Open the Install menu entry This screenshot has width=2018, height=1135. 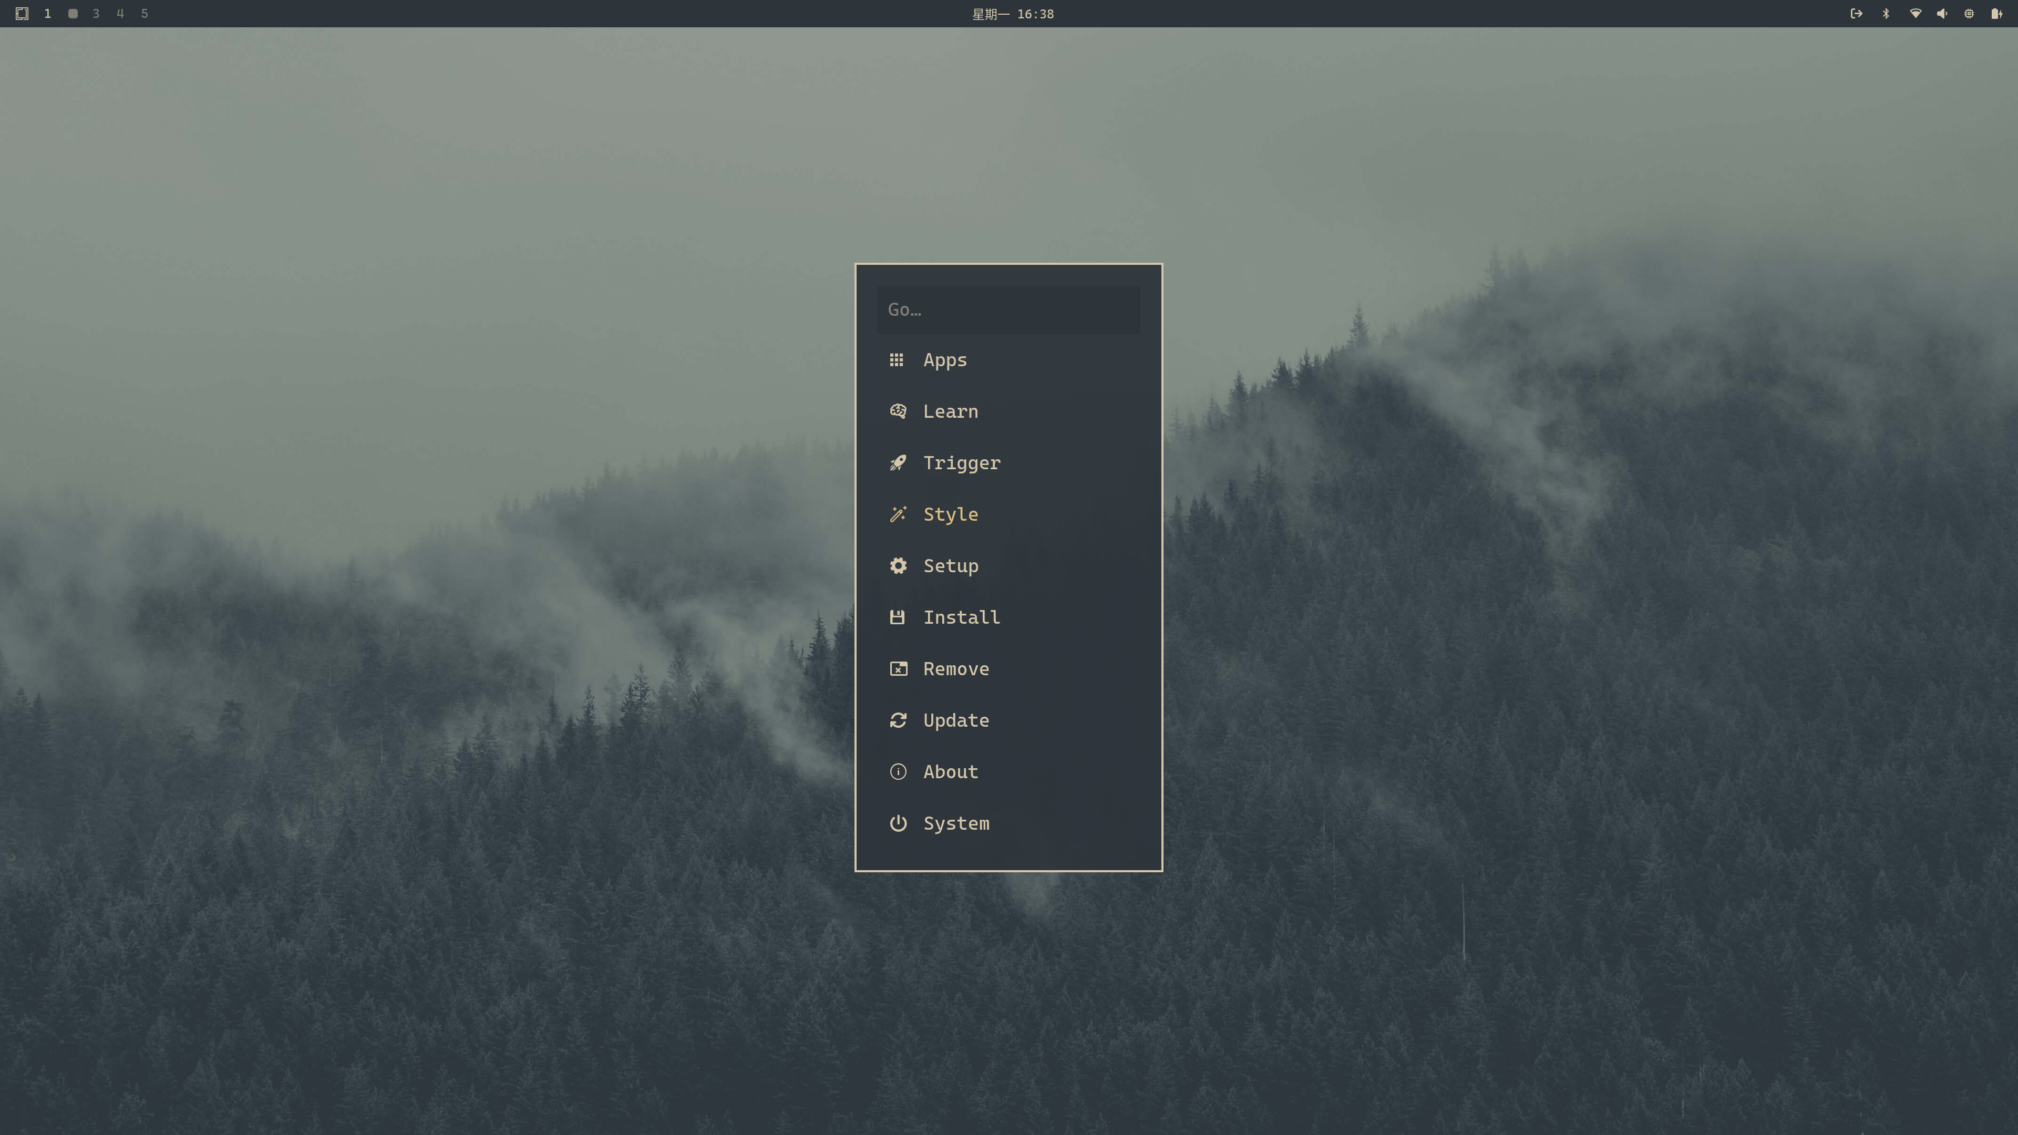(1008, 617)
